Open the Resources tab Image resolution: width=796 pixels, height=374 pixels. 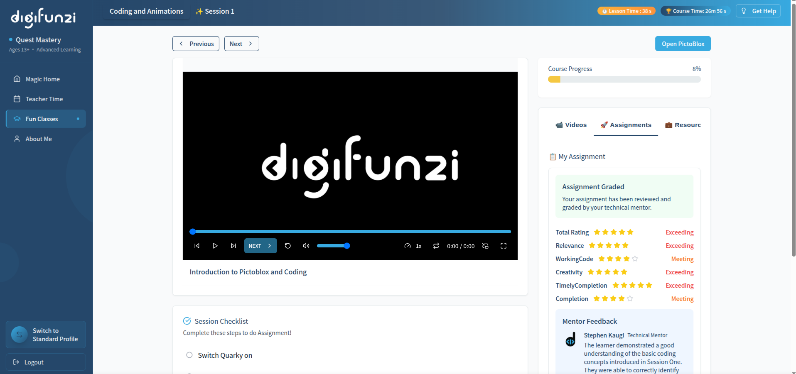(683, 125)
